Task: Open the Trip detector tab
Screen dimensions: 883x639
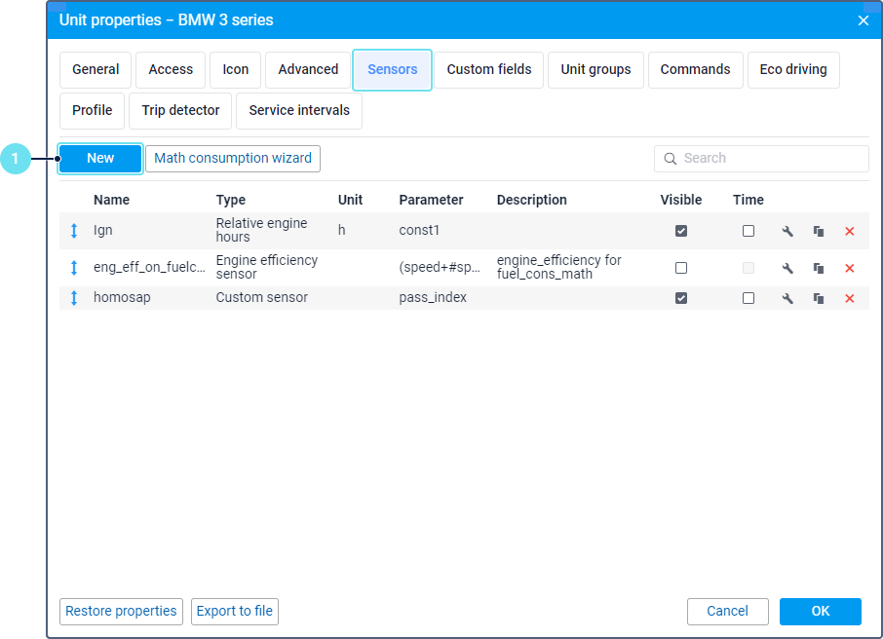Action: pyautogui.click(x=180, y=111)
